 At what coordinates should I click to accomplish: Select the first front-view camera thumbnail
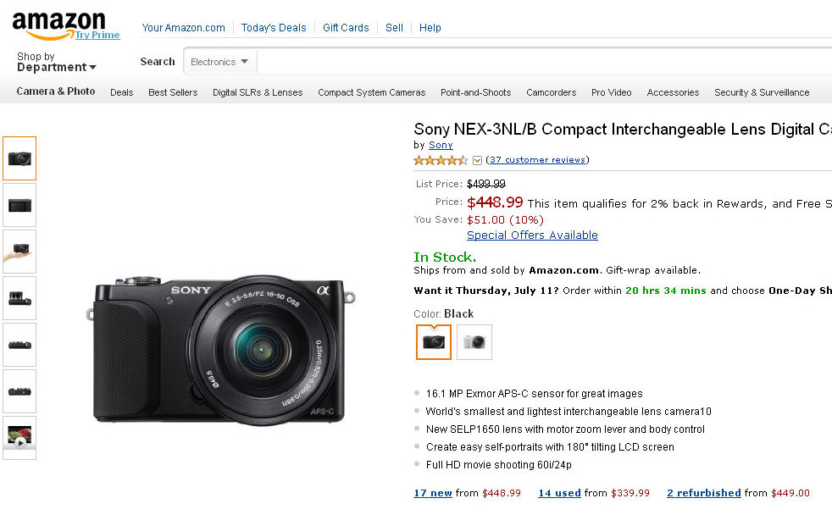pyautogui.click(x=19, y=158)
